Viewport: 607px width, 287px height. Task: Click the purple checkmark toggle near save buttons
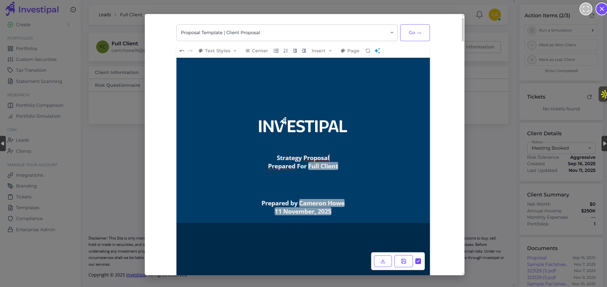point(418,261)
